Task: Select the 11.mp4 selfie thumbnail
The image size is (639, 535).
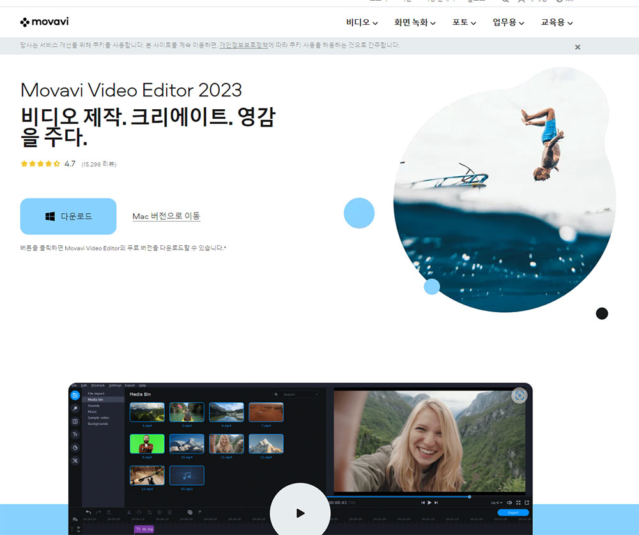Action: [x=226, y=444]
